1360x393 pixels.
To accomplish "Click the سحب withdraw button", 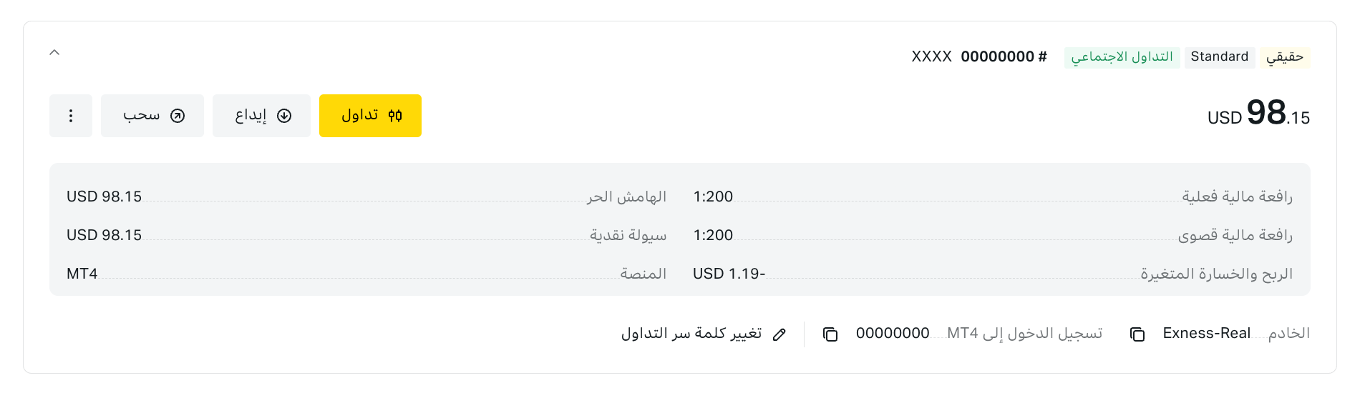I will 152,116.
